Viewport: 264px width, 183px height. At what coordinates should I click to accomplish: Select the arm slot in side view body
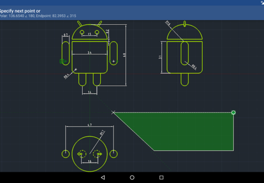[185, 53]
